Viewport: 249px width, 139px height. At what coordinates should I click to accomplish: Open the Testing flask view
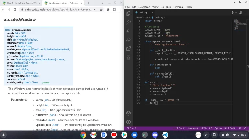point(129,57)
